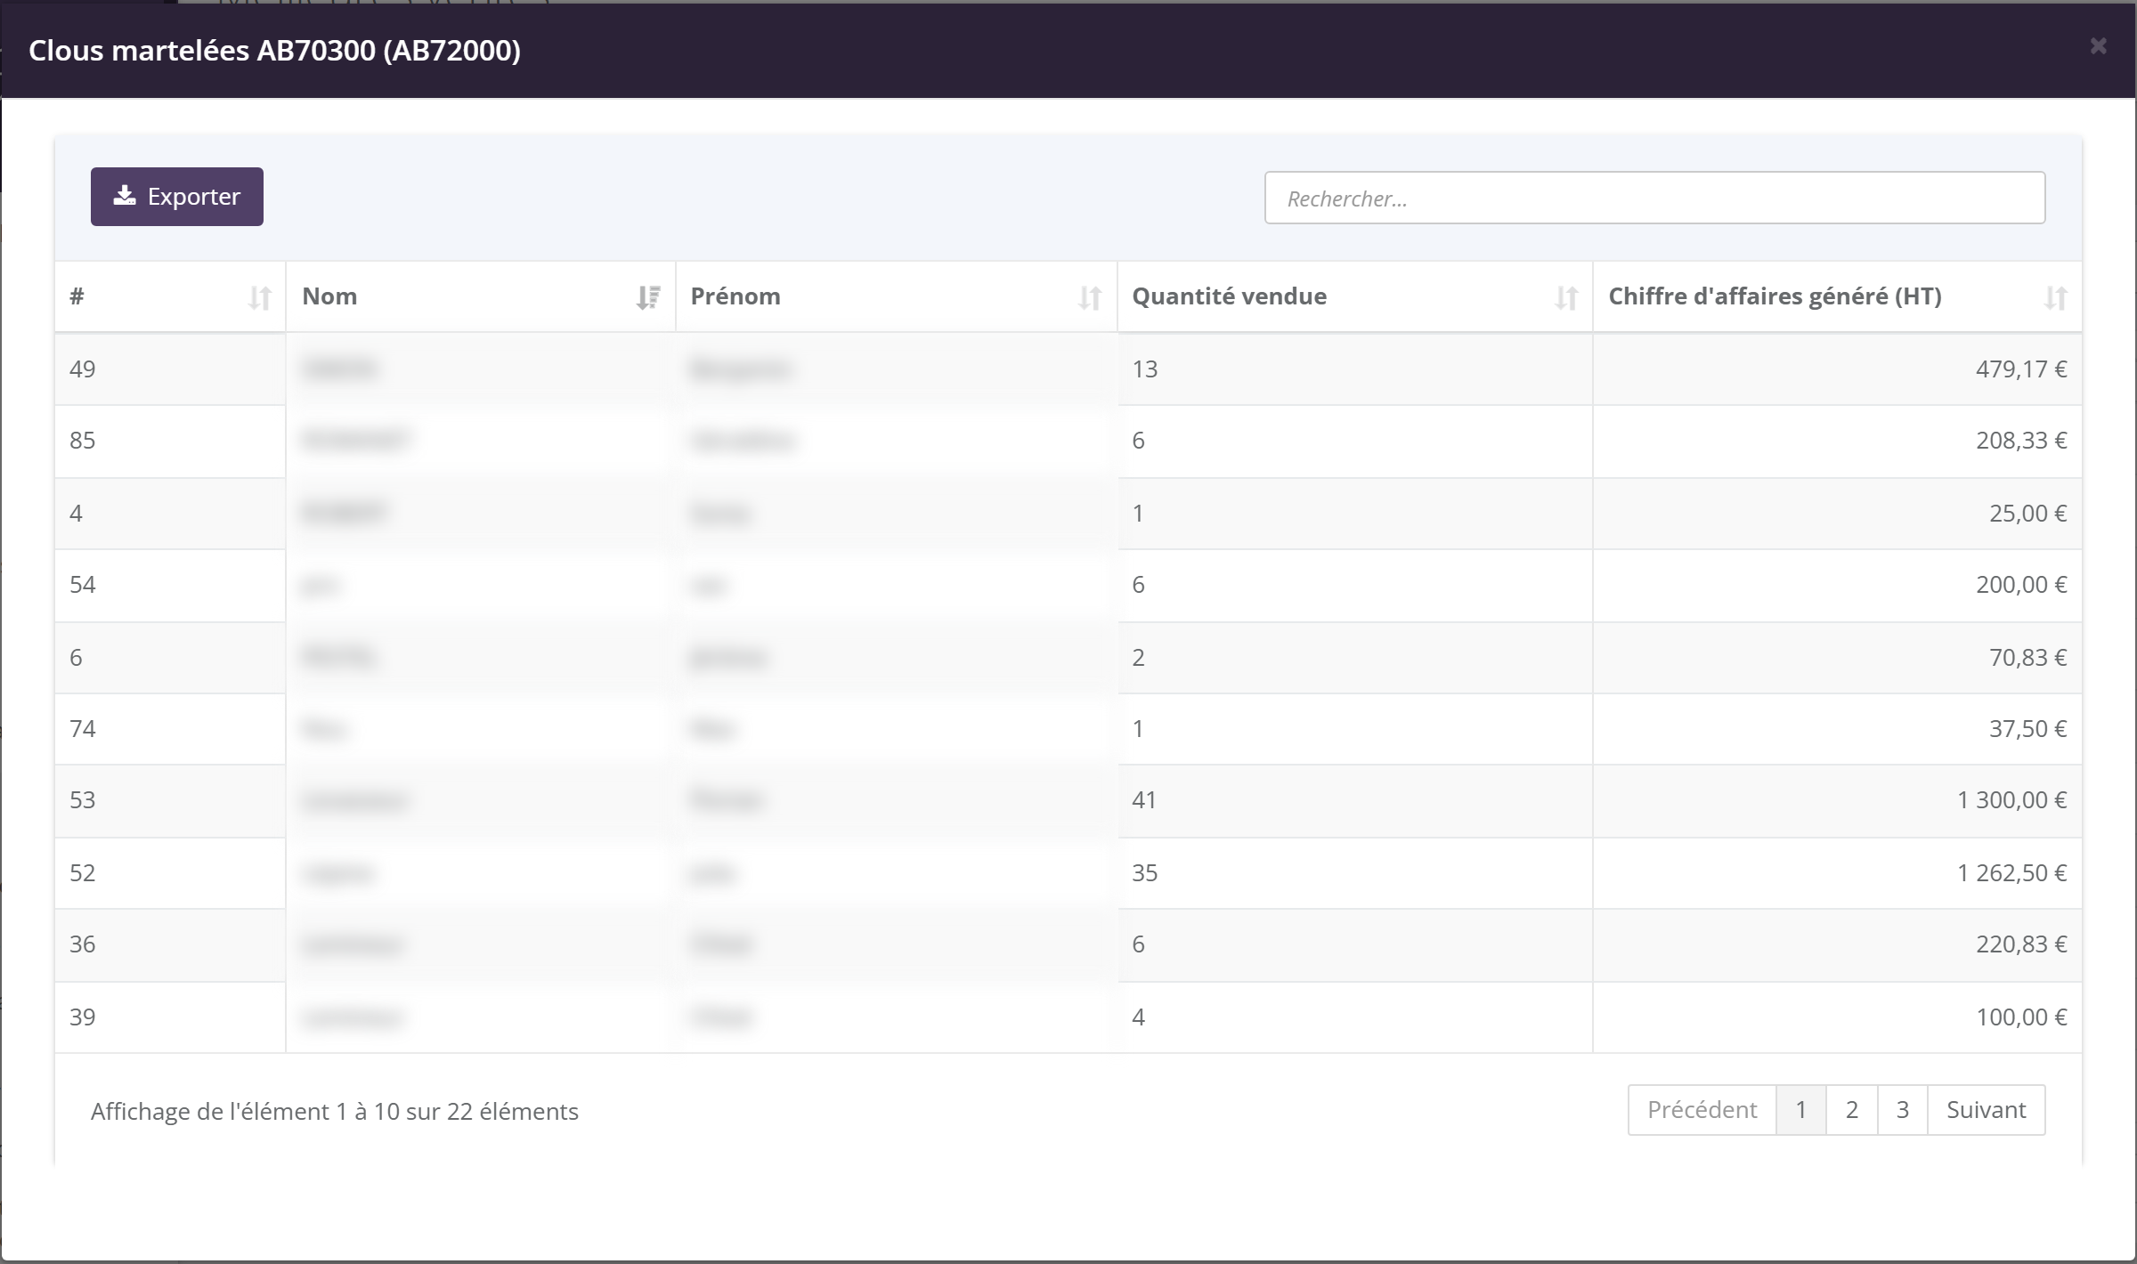Sort by Nom column icon
The height and width of the screenshot is (1264, 2137).
click(648, 297)
